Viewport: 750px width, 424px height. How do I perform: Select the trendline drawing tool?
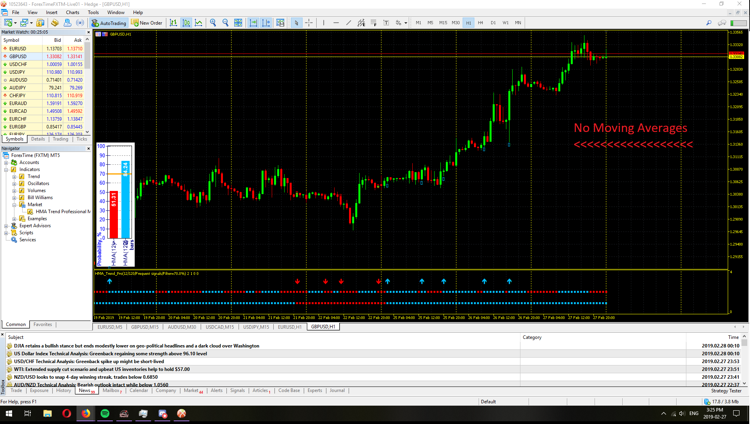point(348,23)
